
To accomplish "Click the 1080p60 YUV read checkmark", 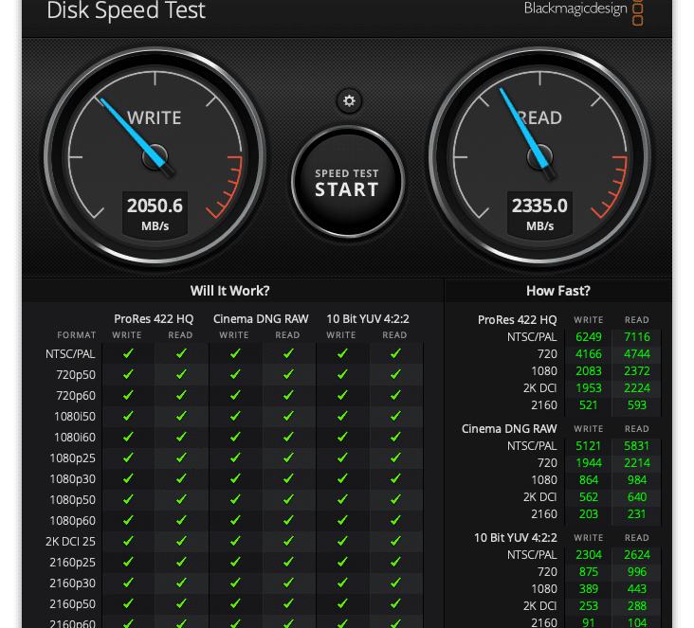I will (395, 520).
